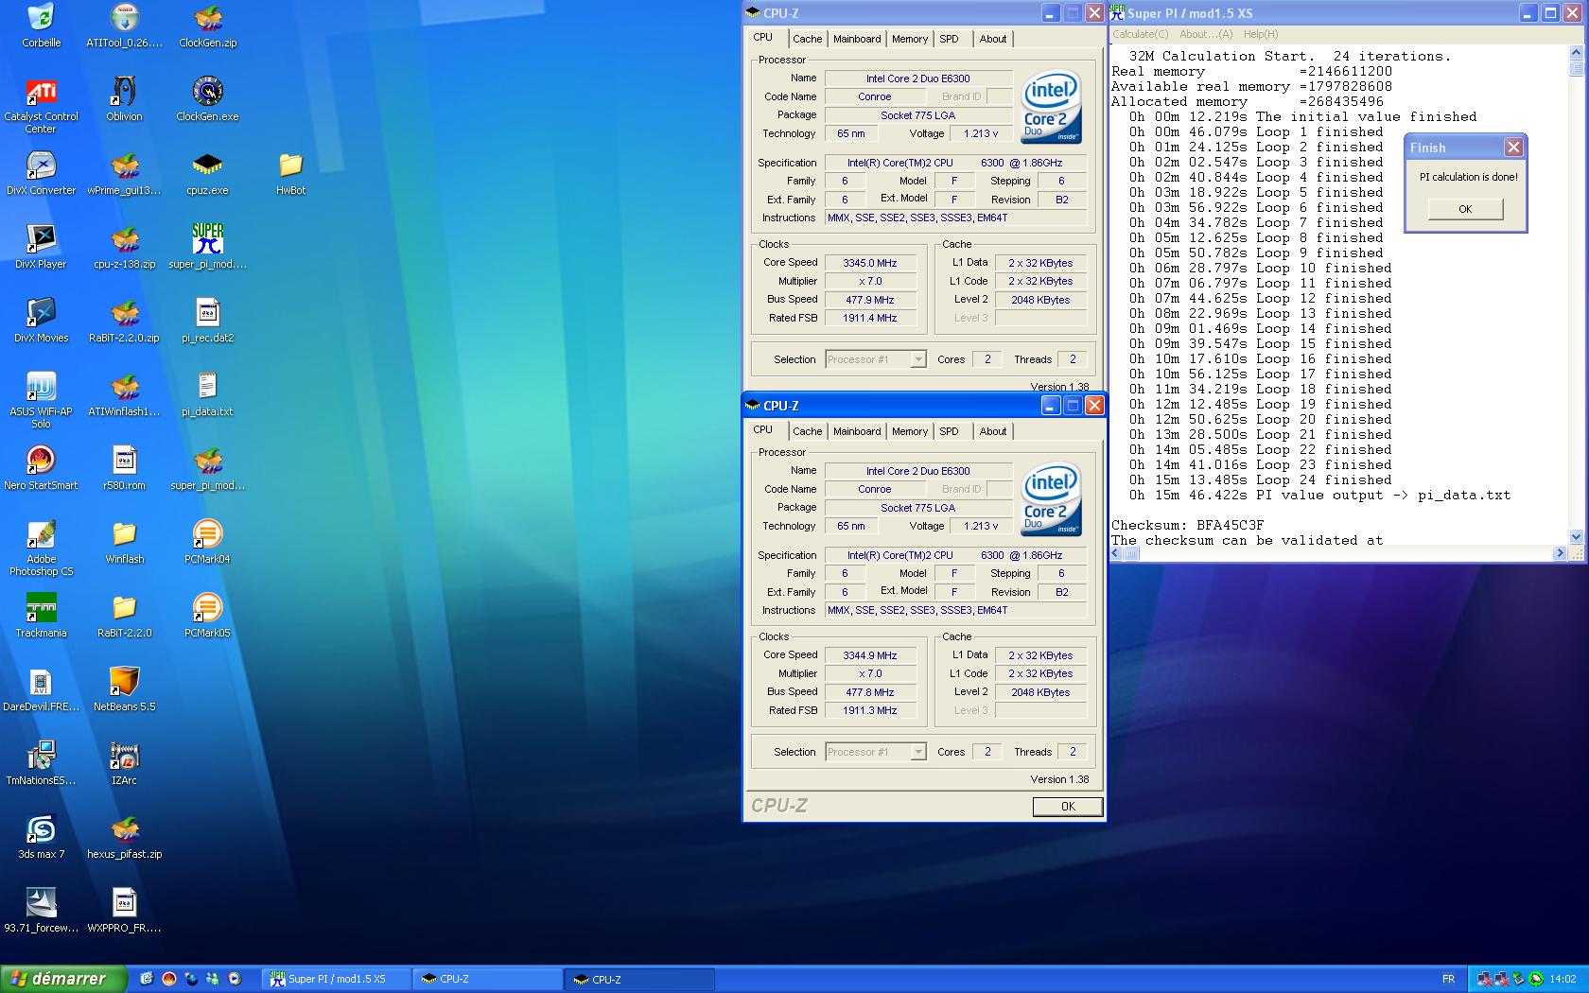Confirm OK in the Finish dialog

(1465, 209)
